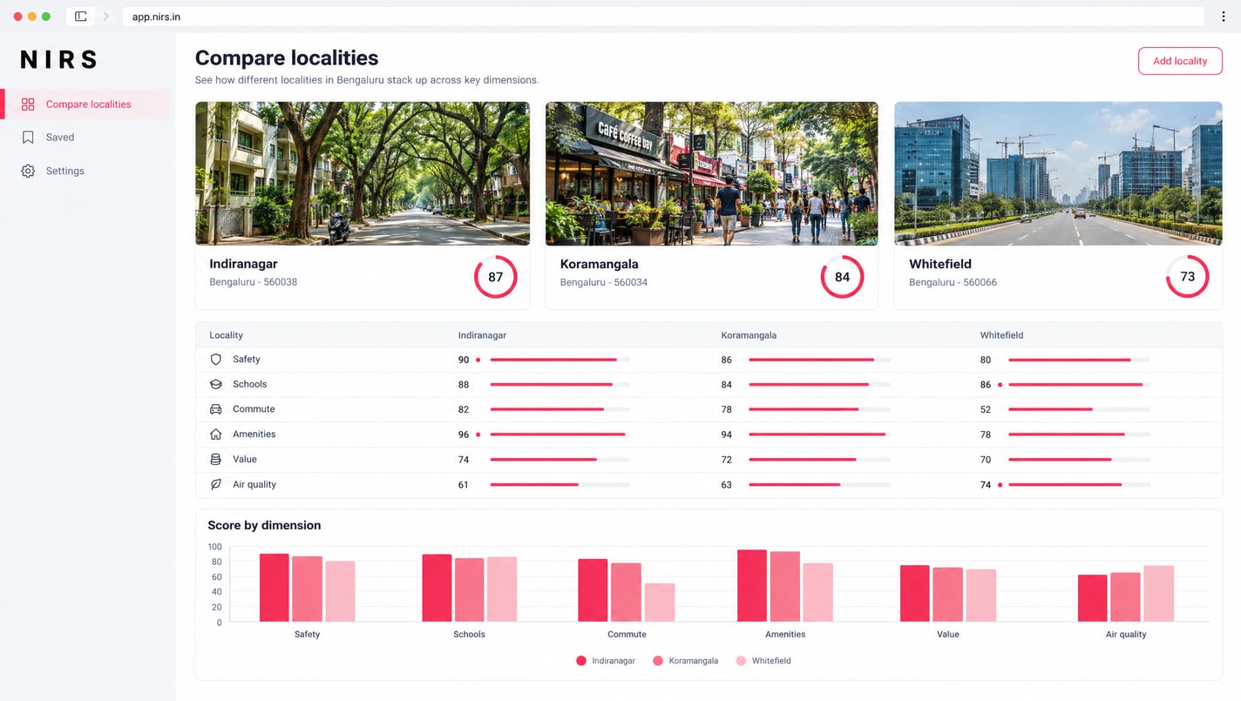Click Whitefield's Schools progress bar
This screenshot has width=1241, height=701.
coord(1079,384)
